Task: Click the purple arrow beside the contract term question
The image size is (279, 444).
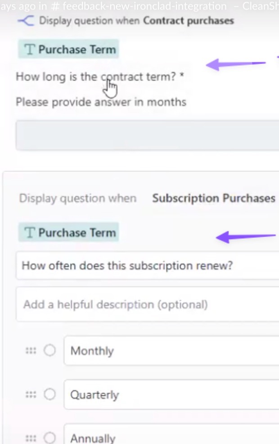Action: coord(235,64)
